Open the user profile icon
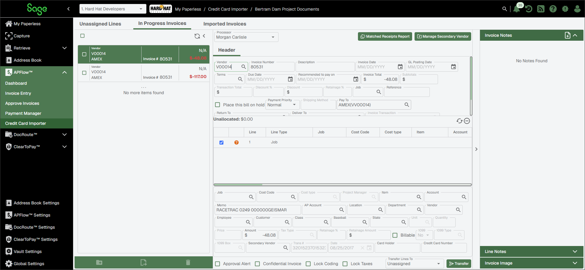585x270 pixels. point(577,9)
